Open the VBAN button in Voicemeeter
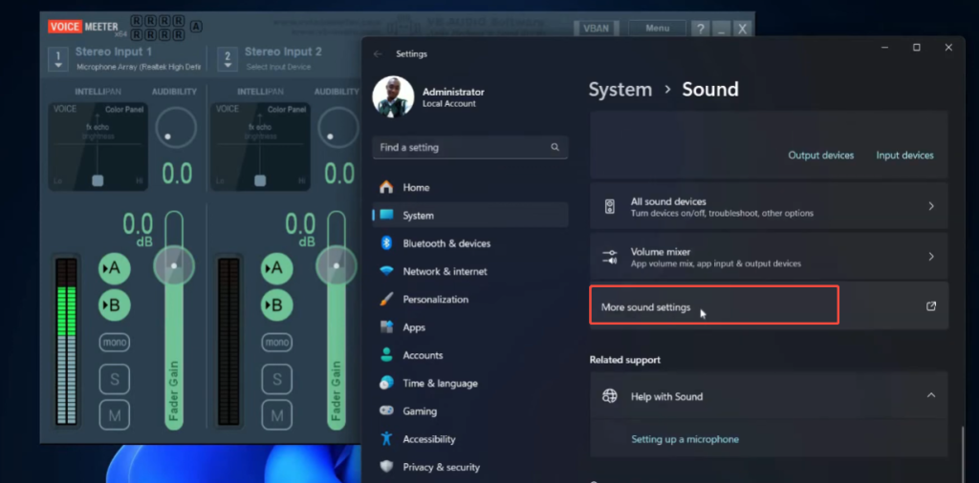979x483 pixels. (597, 28)
